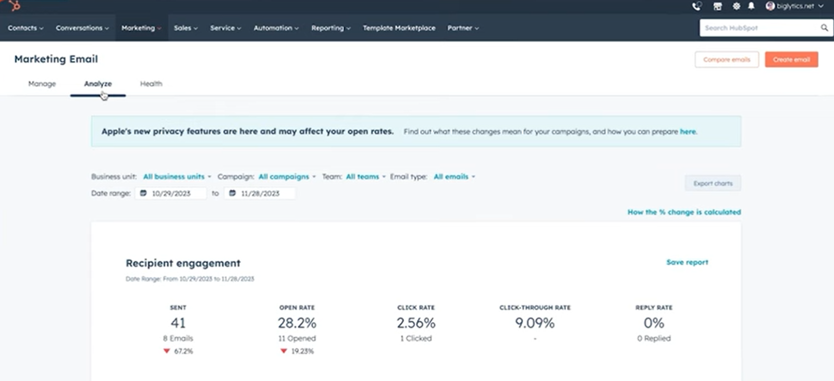Expand the All business units dropdown

pyautogui.click(x=177, y=176)
